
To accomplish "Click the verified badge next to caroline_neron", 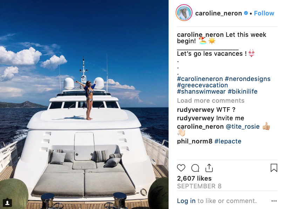I will 246,13.
